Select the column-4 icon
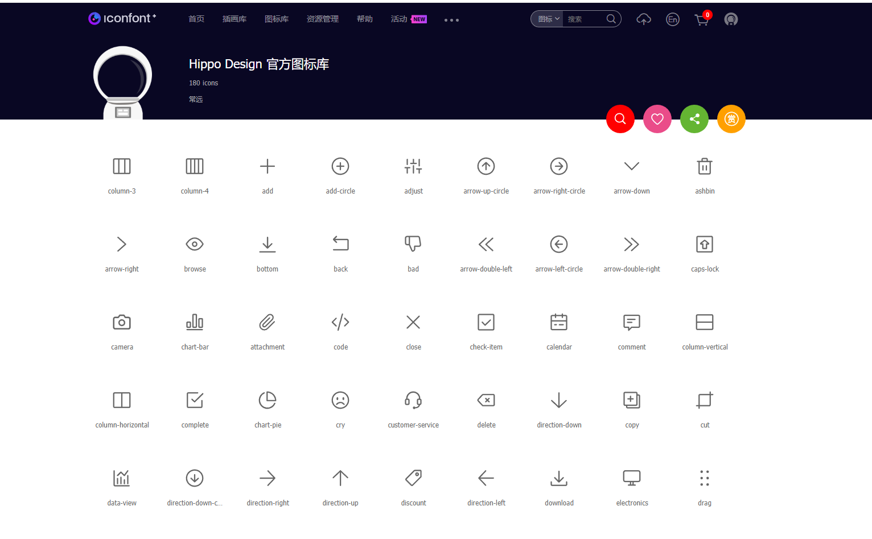872x539 pixels. (x=195, y=166)
